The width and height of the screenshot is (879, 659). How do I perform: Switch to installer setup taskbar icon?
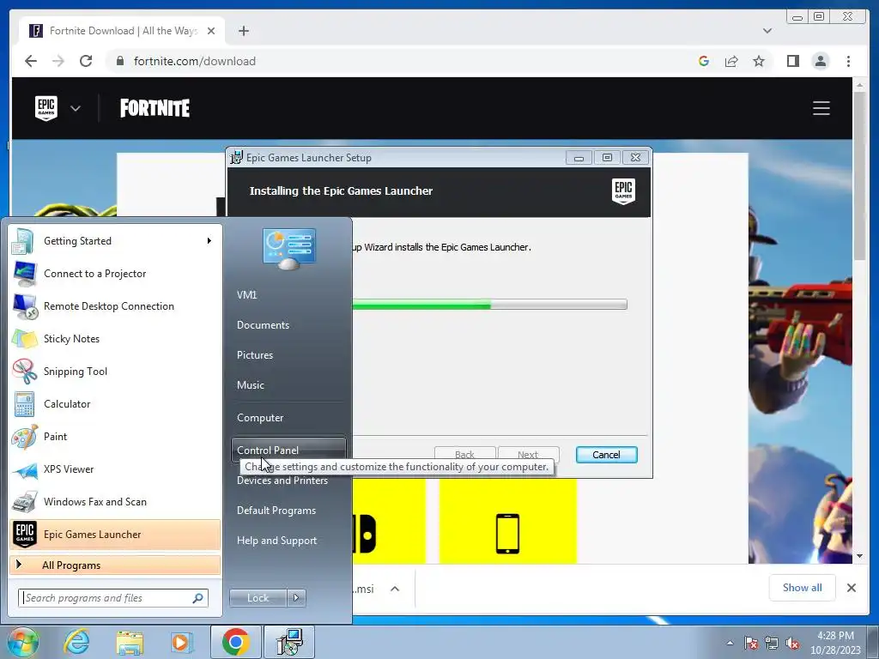(x=290, y=642)
